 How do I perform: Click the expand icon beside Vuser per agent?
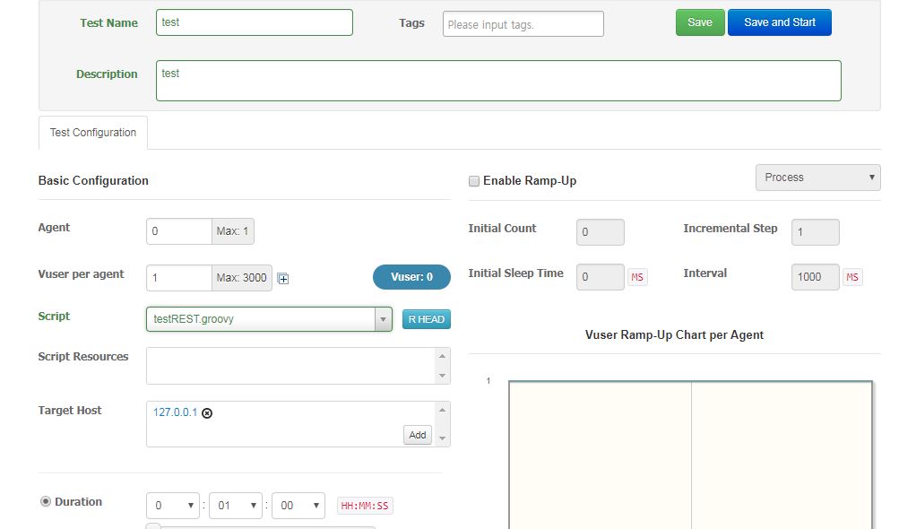[x=283, y=279]
